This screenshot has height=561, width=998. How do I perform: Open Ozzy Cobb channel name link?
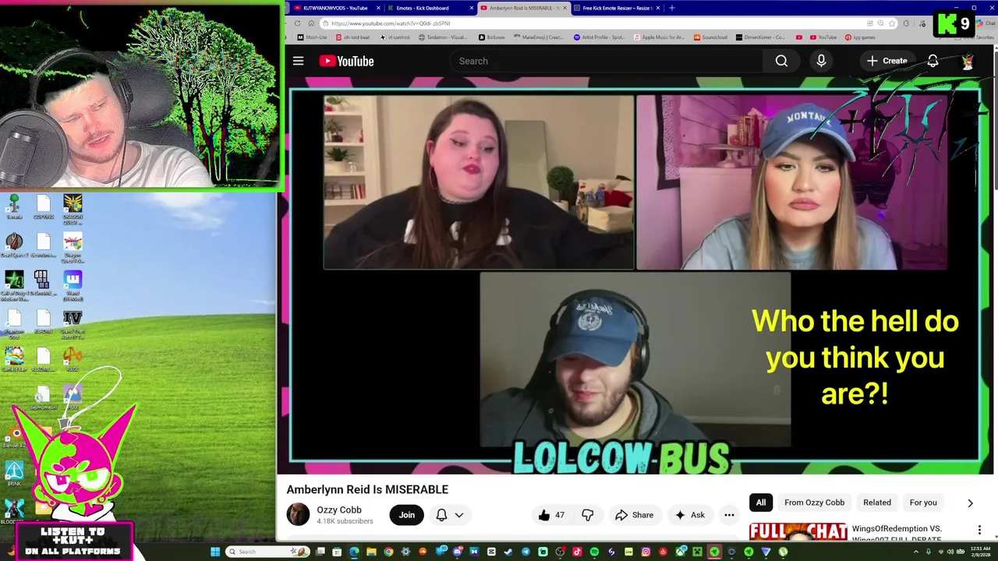coord(339,510)
